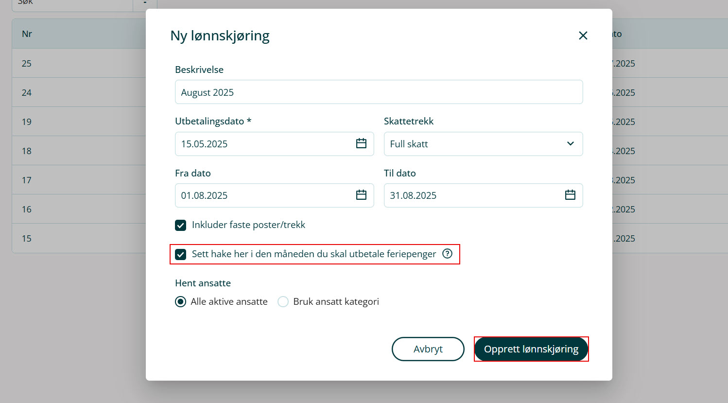Click the Til dato value 31.08.2025
The image size is (728, 403).
413,195
